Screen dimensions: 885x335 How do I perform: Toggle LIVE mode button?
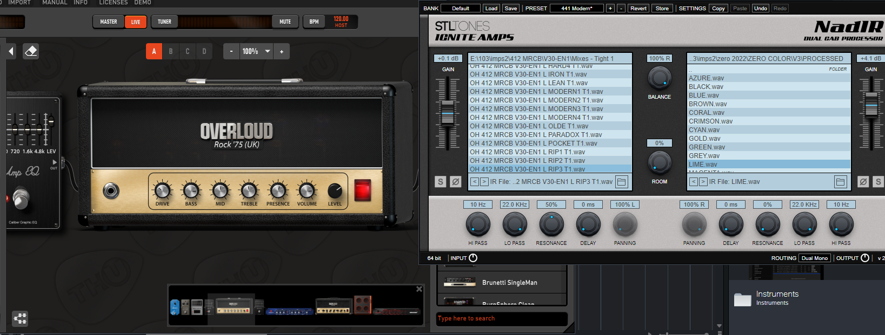[136, 22]
